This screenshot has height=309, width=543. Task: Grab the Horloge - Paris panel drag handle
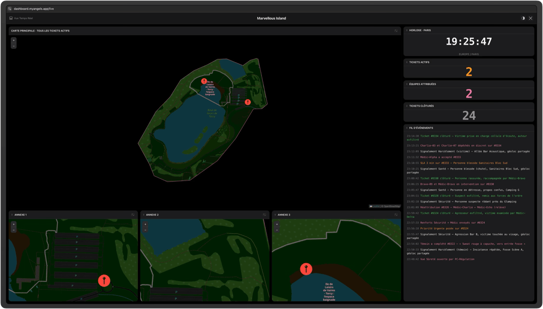(x=407, y=30)
